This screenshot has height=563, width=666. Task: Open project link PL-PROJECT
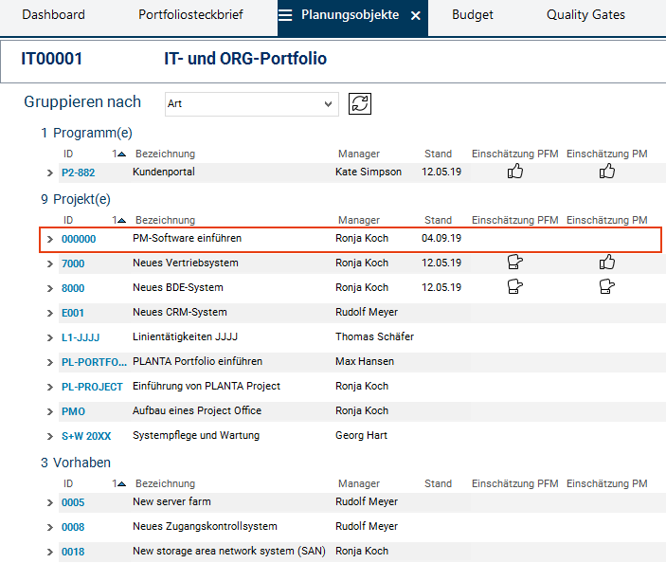92,387
